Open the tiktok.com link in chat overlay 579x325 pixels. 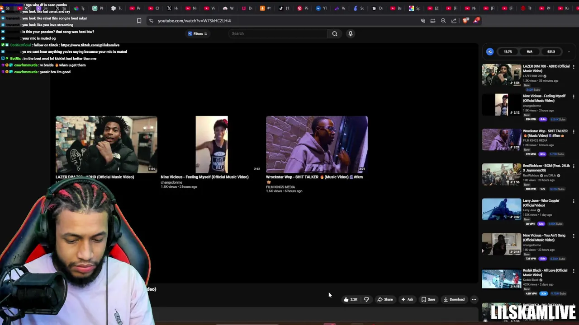90,45
